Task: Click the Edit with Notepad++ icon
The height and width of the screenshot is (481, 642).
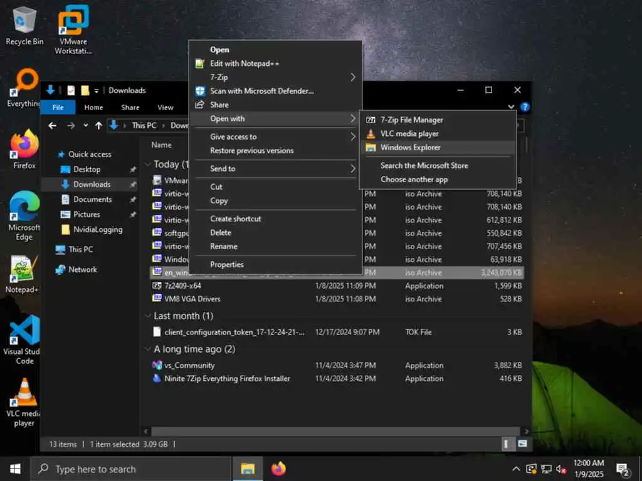Action: (200, 63)
